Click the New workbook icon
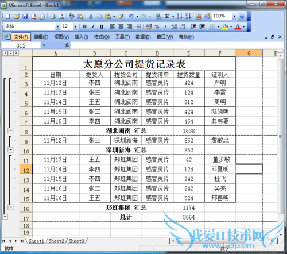The height and width of the screenshot is (254, 287). [8, 16]
